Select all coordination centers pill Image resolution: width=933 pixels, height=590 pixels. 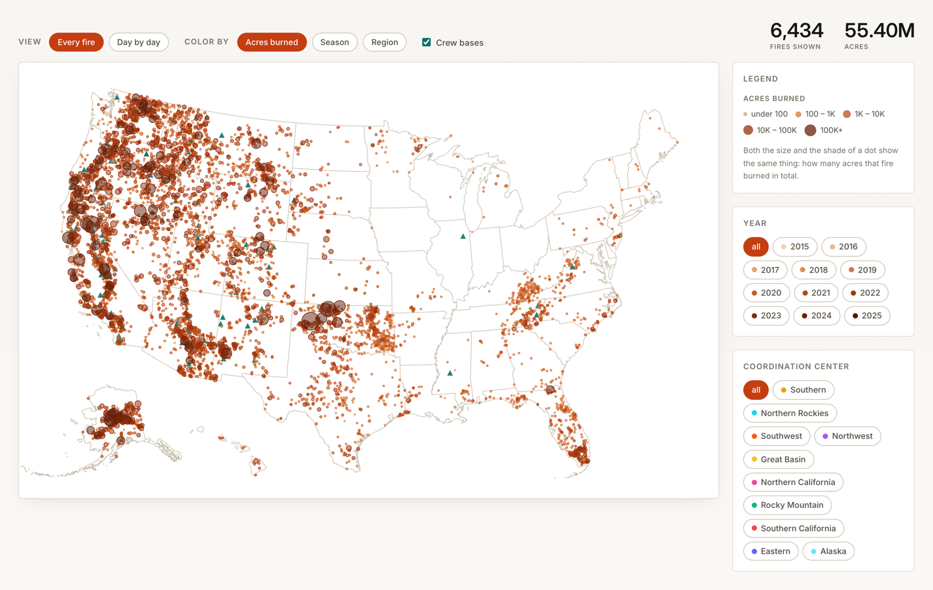pyautogui.click(x=756, y=390)
